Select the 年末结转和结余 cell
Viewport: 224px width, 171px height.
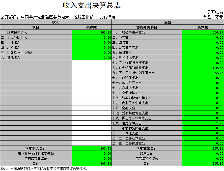coord(147,158)
